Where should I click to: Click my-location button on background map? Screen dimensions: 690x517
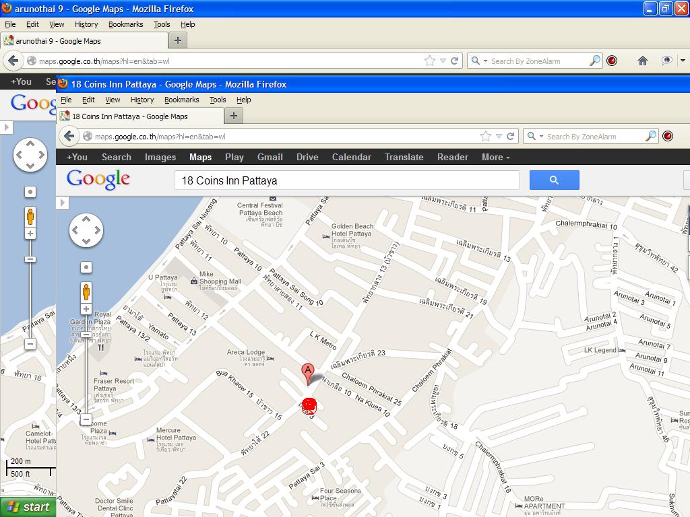click(x=30, y=192)
